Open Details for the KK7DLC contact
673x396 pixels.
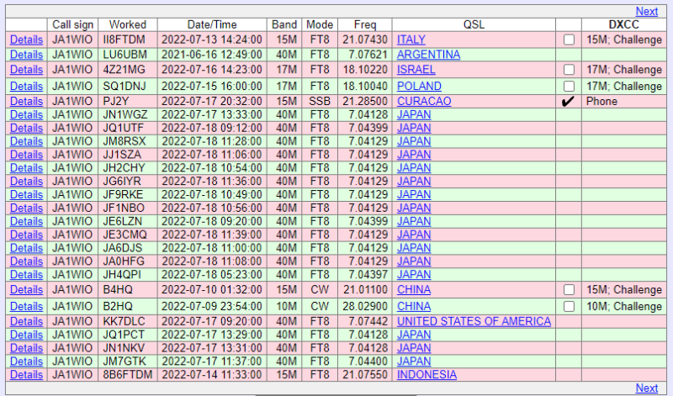tap(26, 321)
